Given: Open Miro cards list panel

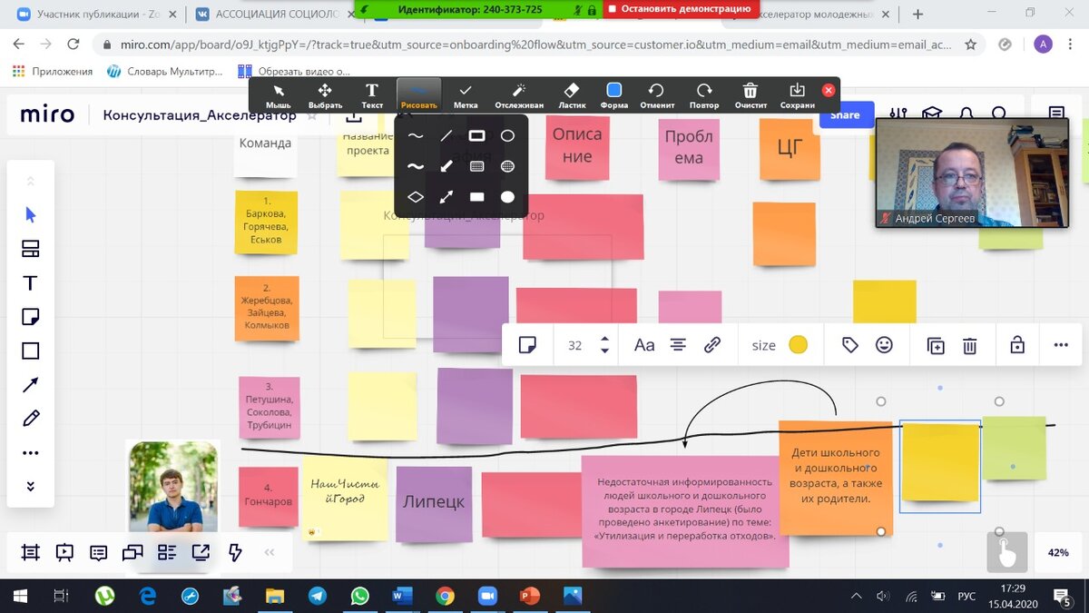Looking at the screenshot, I should (x=167, y=551).
